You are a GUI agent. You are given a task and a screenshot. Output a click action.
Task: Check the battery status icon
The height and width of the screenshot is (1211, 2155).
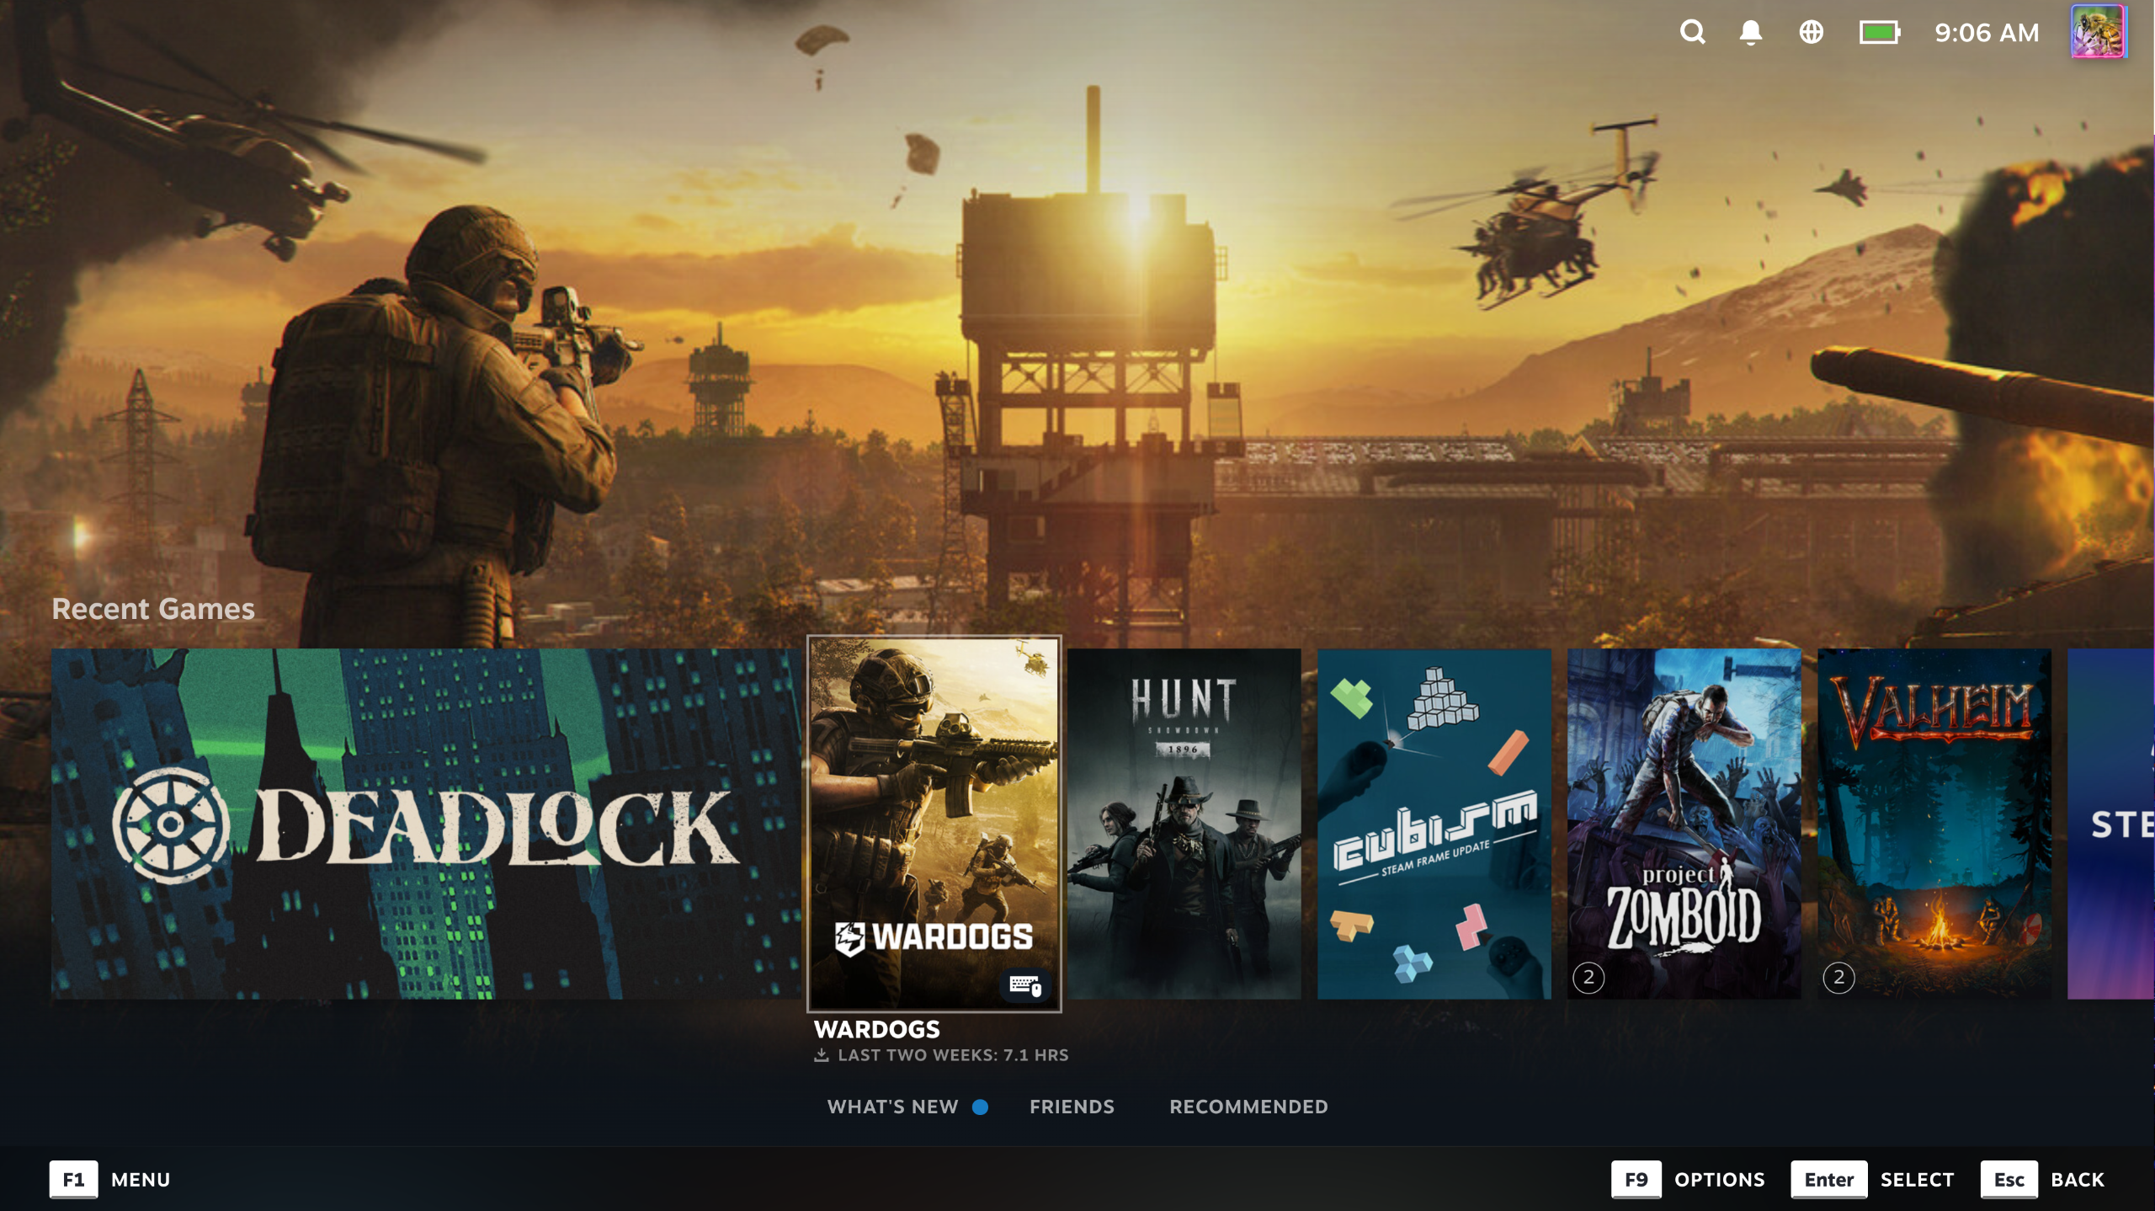pyautogui.click(x=1880, y=33)
